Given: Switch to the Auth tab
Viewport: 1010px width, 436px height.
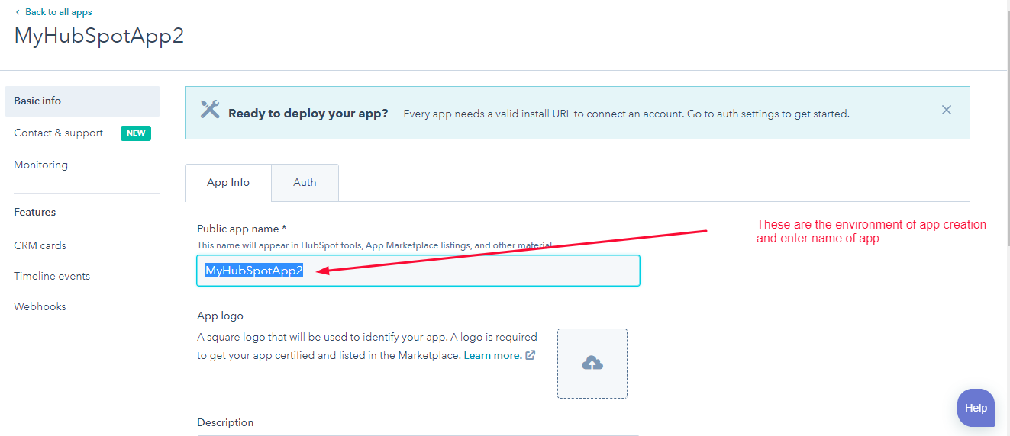Looking at the screenshot, I should pos(305,183).
